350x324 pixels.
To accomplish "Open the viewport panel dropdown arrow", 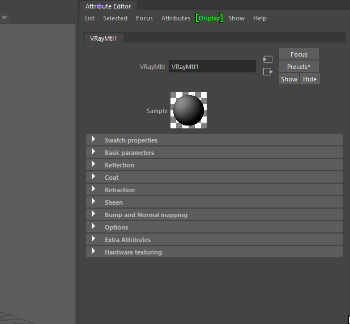I will click(x=4, y=18).
